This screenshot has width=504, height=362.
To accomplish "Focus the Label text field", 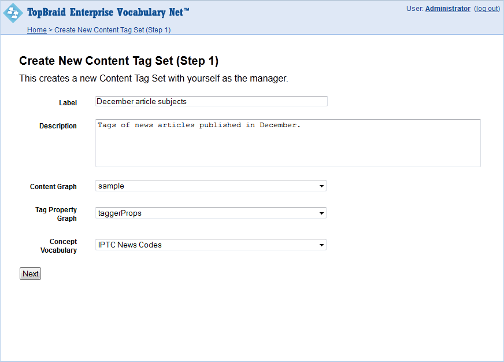I will pos(212,101).
